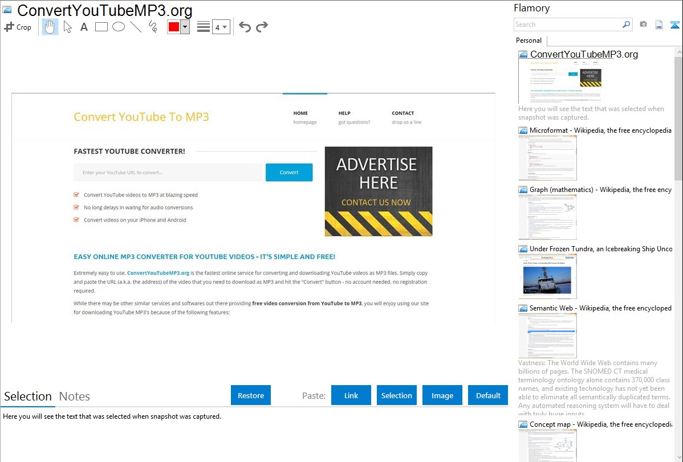This screenshot has width=683, height=462.
Task: Click the camera capture icon
Action: [643, 24]
